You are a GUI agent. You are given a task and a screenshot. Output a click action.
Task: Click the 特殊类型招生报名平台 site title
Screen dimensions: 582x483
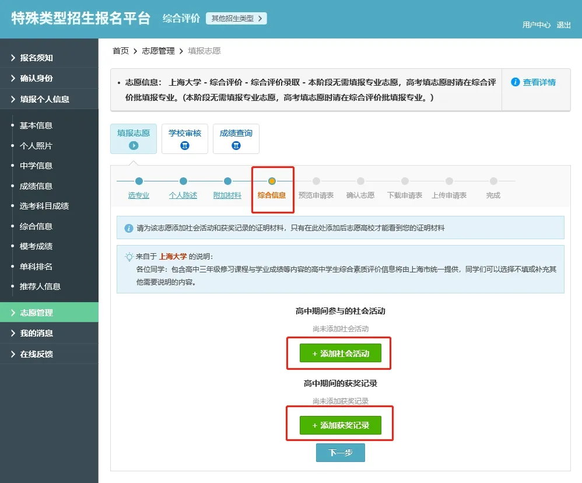80,18
